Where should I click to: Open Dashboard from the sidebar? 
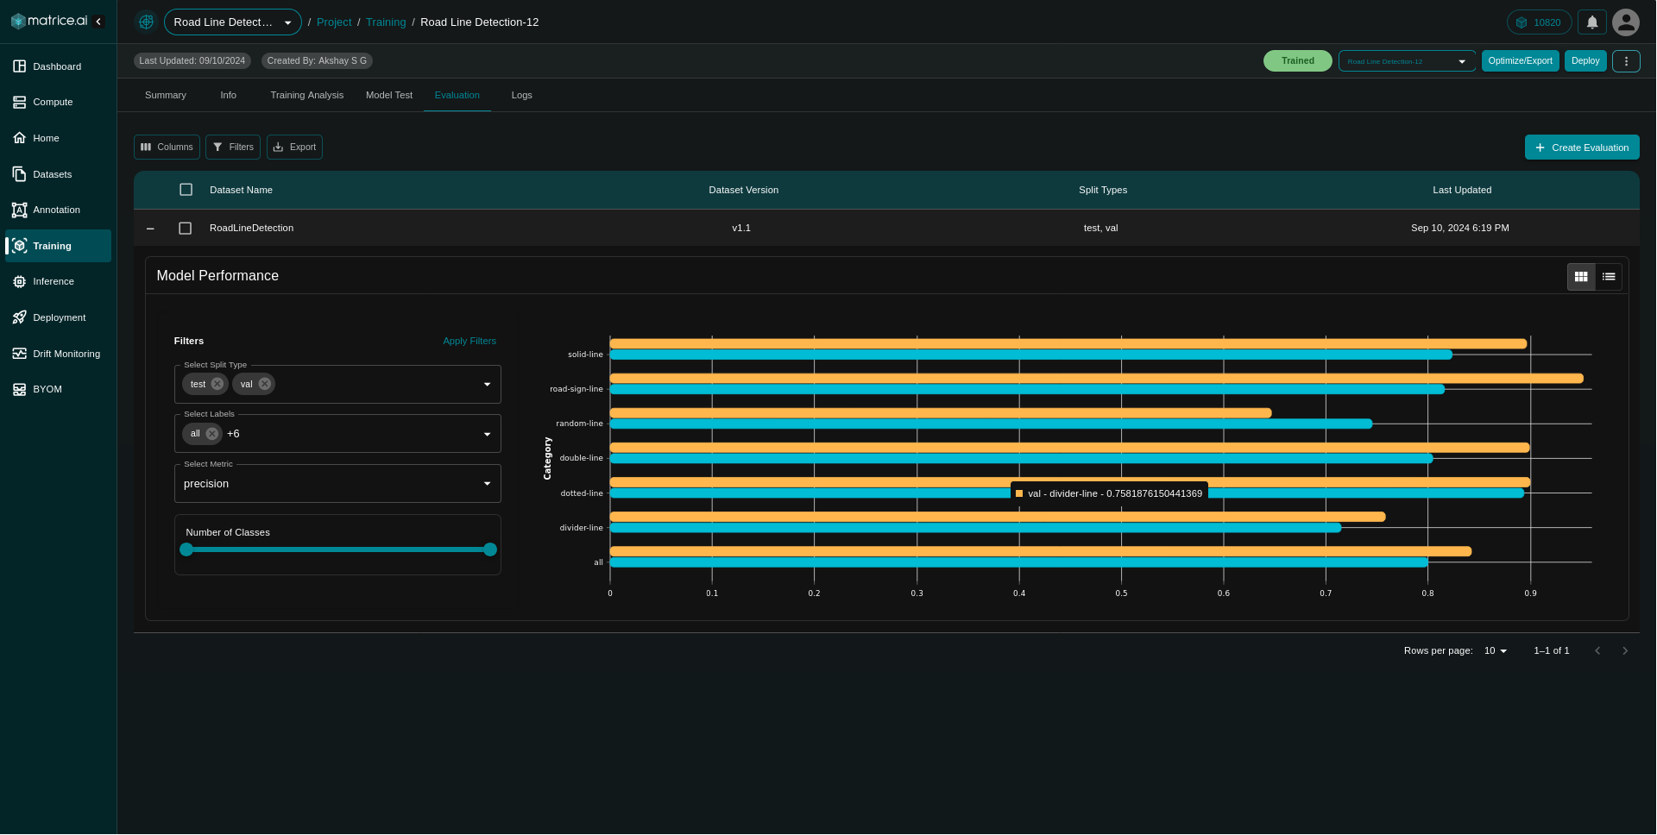[58, 66]
